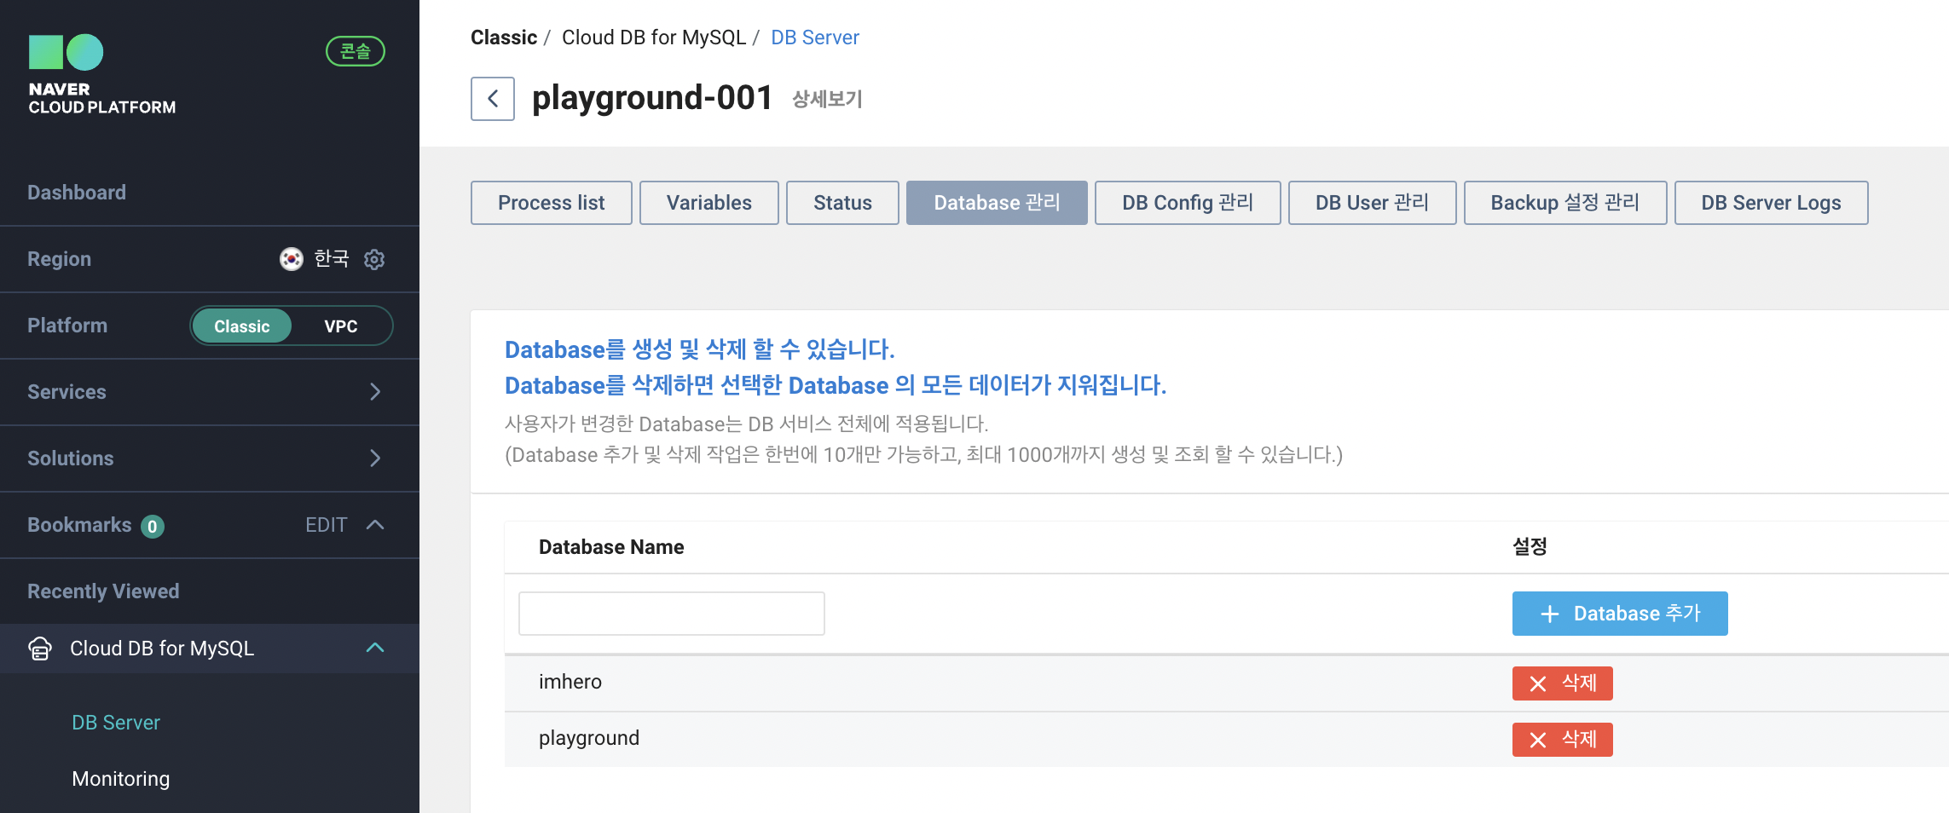Screen dimensions: 1949x813
Task: Focus the Database Name input field
Action: coord(672,614)
